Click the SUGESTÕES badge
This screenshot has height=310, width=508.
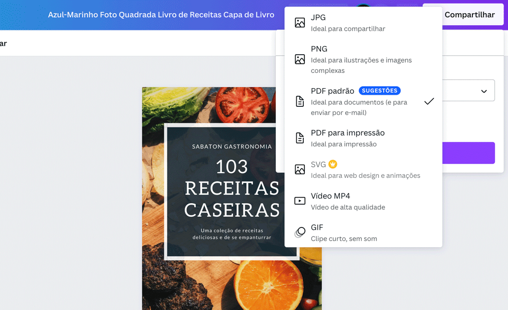pyautogui.click(x=379, y=90)
